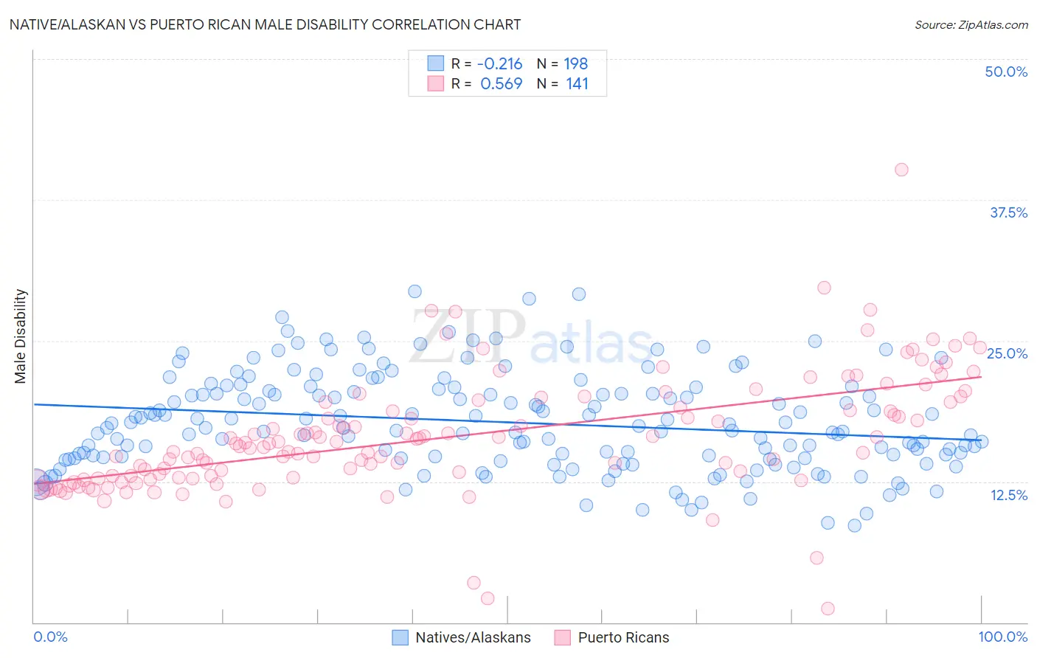Image resolution: width=1037 pixels, height=658 pixels.
Task: Click the ZIPatlas watermark in chart center
Action: pyautogui.click(x=533, y=336)
